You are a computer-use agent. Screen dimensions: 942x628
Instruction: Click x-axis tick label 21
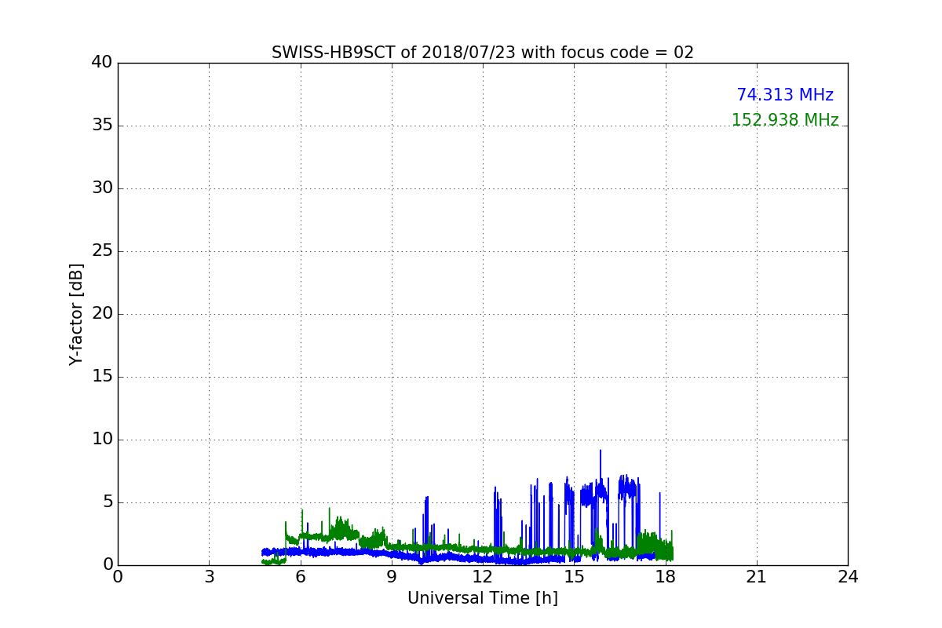tap(757, 577)
